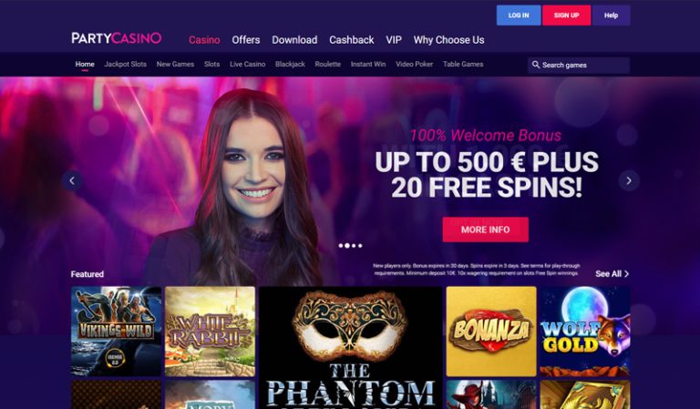Click the MORE INFO bonus button
This screenshot has width=700, height=409.
485,230
